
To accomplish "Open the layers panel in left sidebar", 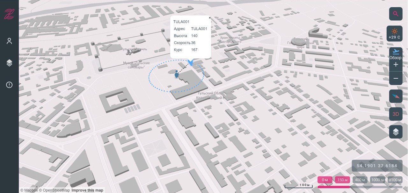I will tap(9, 63).
